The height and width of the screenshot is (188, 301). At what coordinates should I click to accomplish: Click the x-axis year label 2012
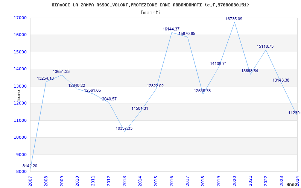[109, 181]
